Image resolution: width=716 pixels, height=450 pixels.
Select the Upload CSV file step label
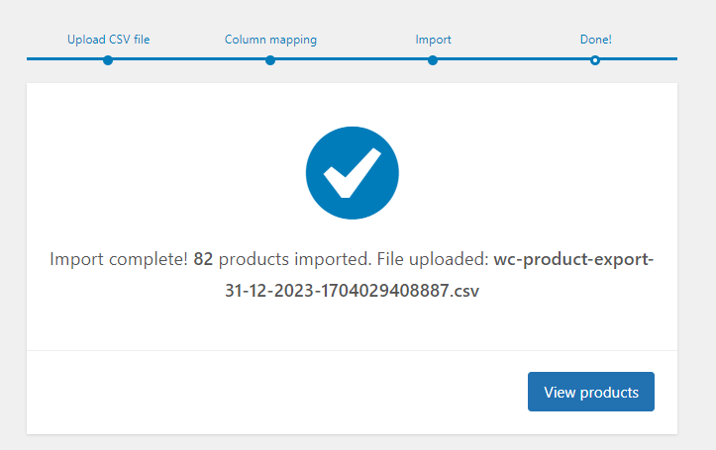108,40
